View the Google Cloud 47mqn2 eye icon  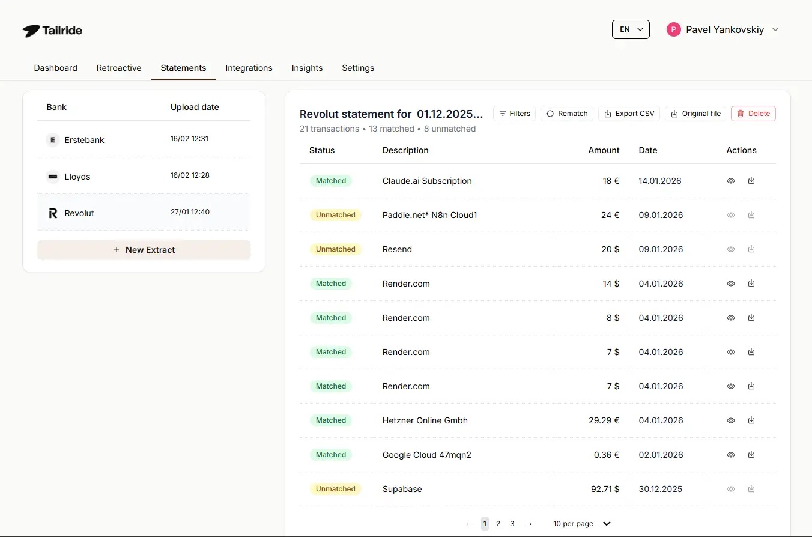coord(731,455)
